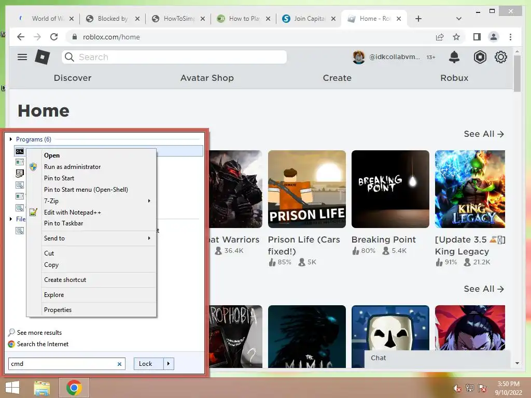
Task: Toggle Chrome side panel icon
Action: point(477,37)
